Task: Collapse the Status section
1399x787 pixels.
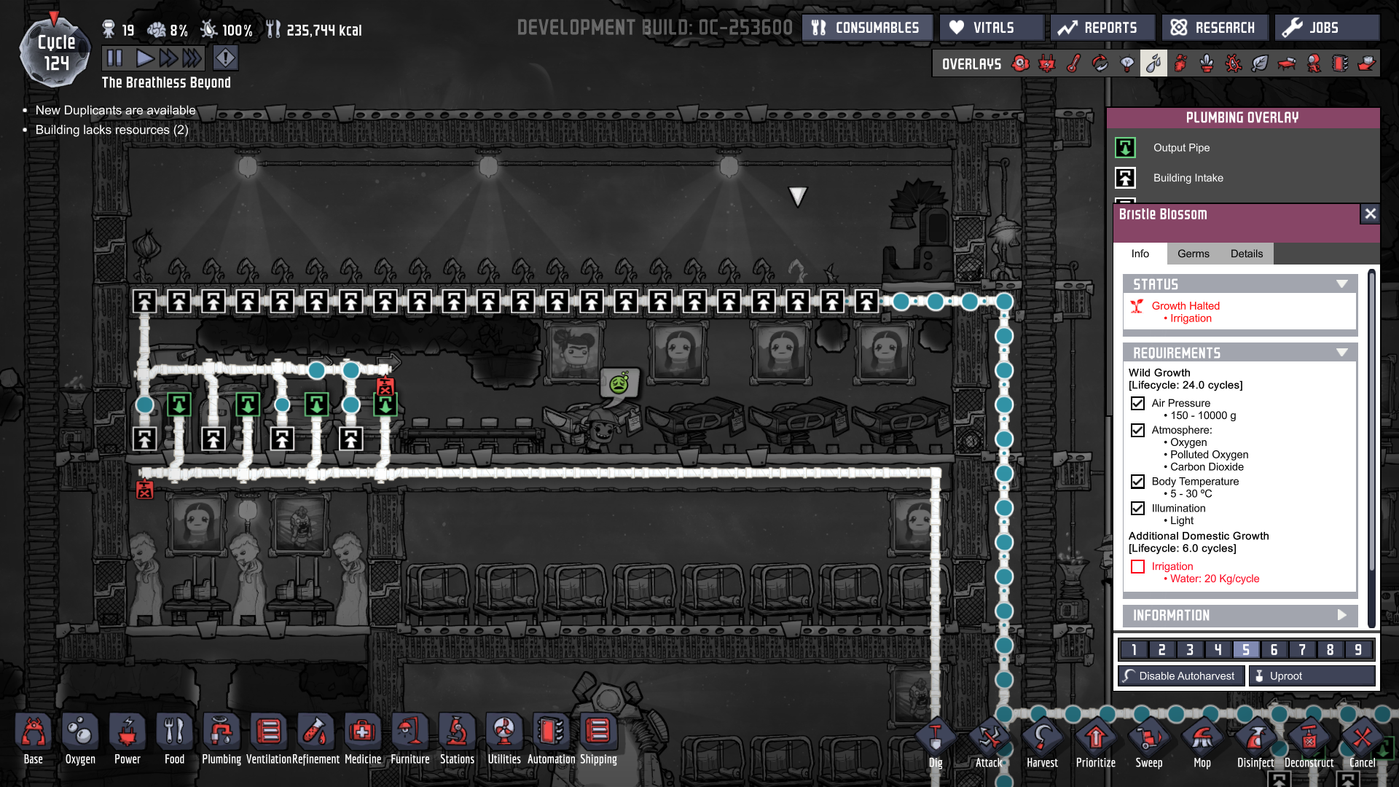Action: (x=1341, y=284)
